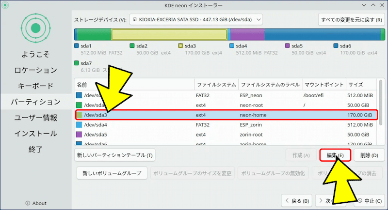
Task: Sort by the マウントポイント column header
Action: click(323, 84)
